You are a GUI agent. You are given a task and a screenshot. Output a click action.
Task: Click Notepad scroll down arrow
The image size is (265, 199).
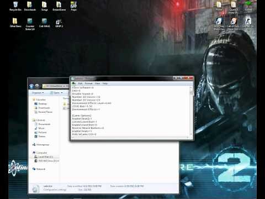[191, 134]
